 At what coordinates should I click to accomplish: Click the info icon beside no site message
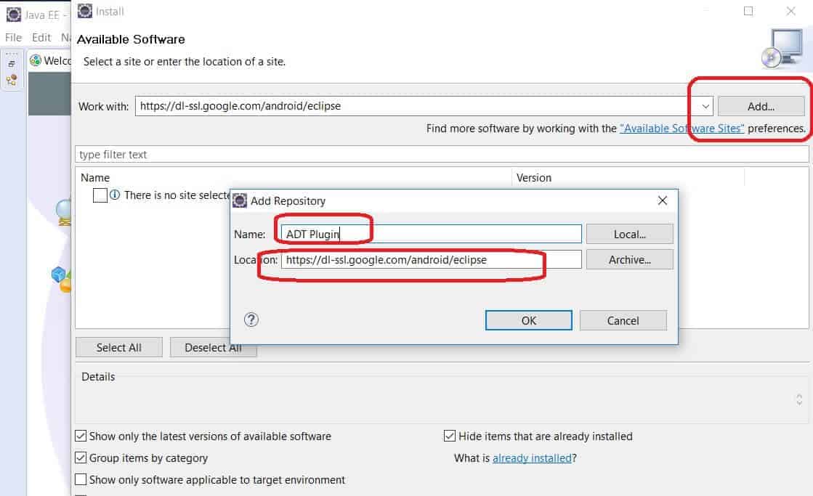pos(115,195)
